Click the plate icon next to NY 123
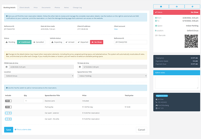 156,108
